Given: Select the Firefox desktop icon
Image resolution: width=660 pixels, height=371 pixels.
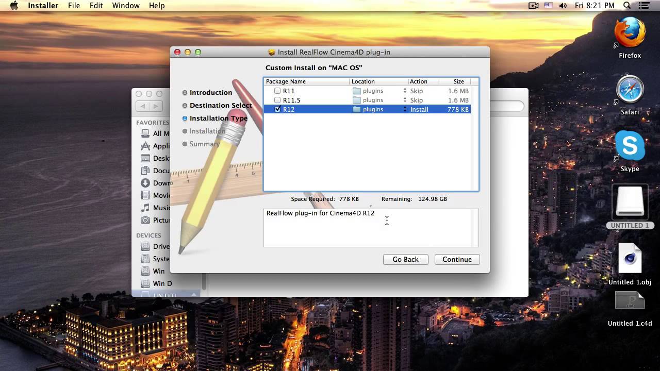Looking at the screenshot, I should tap(630, 33).
